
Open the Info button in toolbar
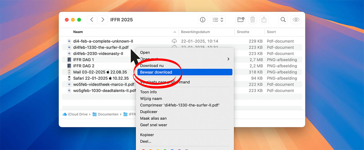tap(203, 20)
